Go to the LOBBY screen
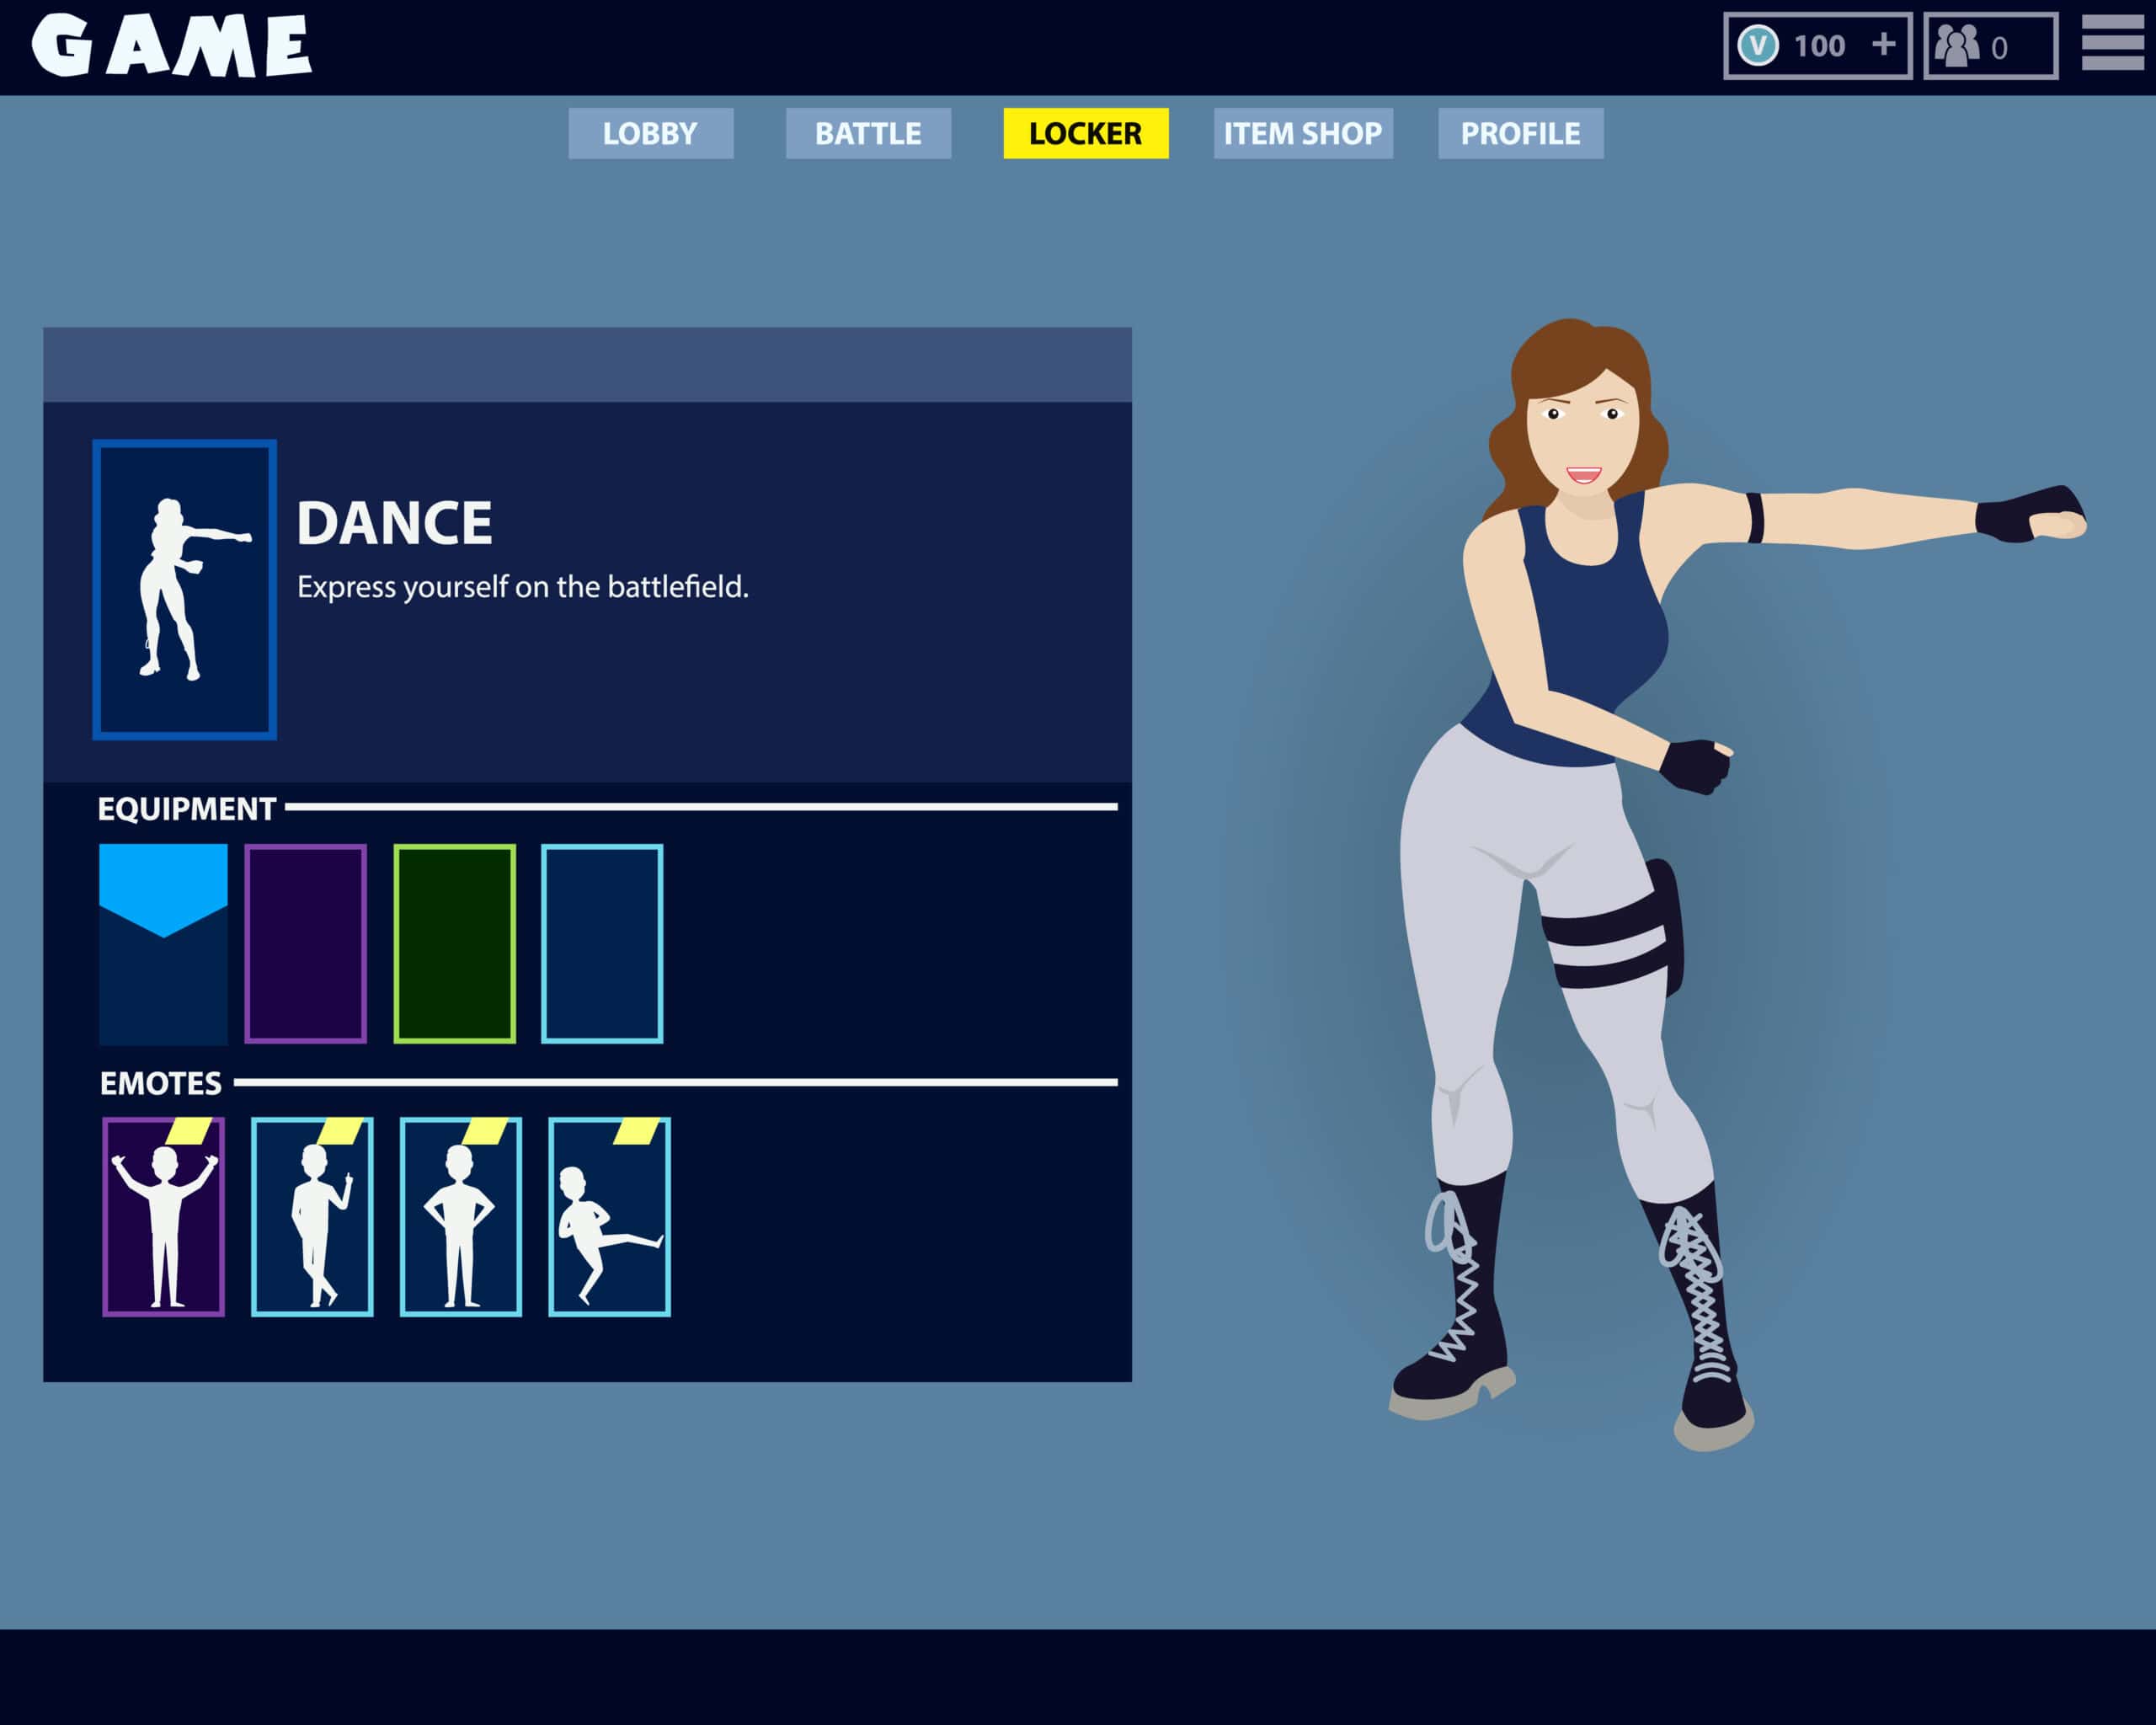The width and height of the screenshot is (2156, 1725). pyautogui.click(x=650, y=133)
